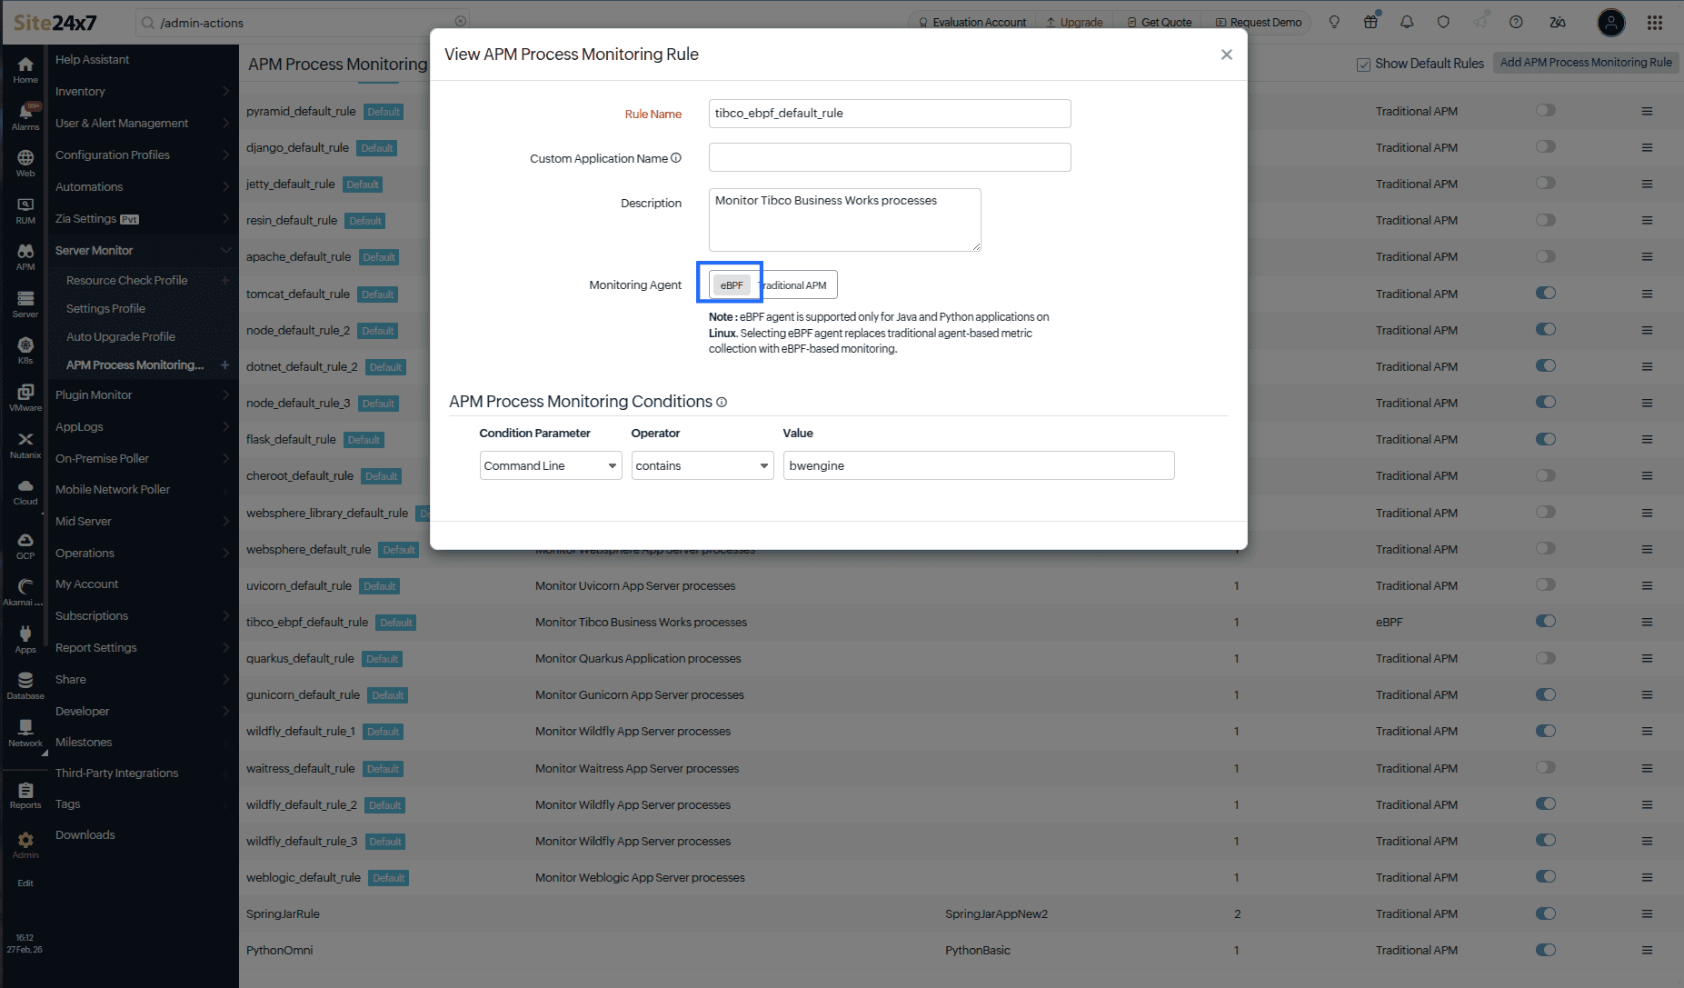Open the Operator dropdown showing contains
Screen dimensions: 1684x988
coord(702,465)
